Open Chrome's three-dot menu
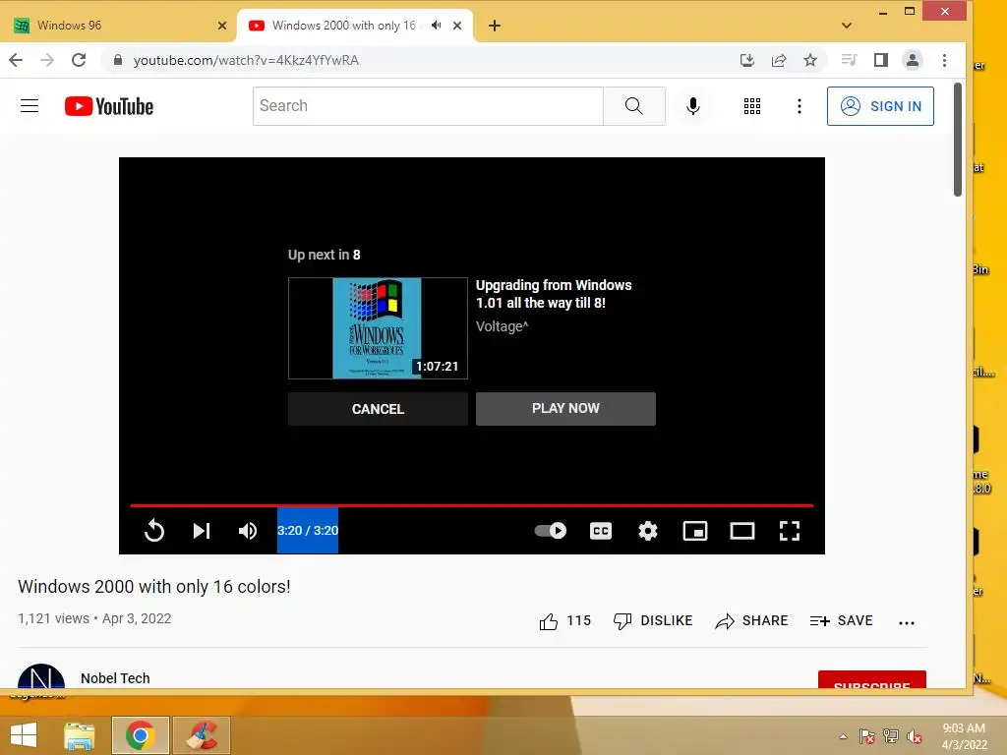1007x755 pixels. pos(944,60)
